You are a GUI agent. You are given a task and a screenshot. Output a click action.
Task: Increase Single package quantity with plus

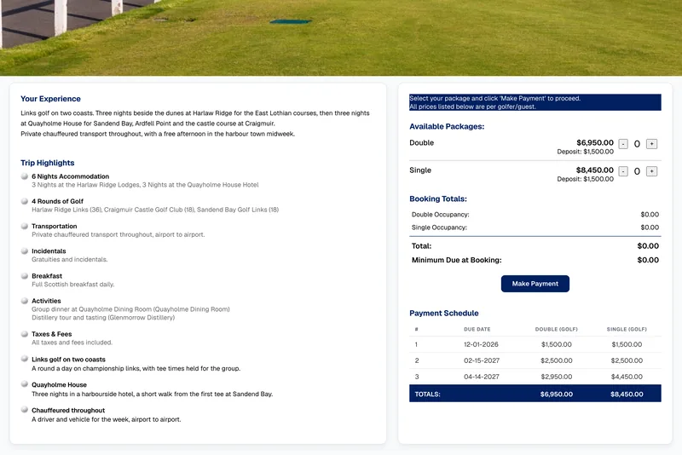pos(651,171)
